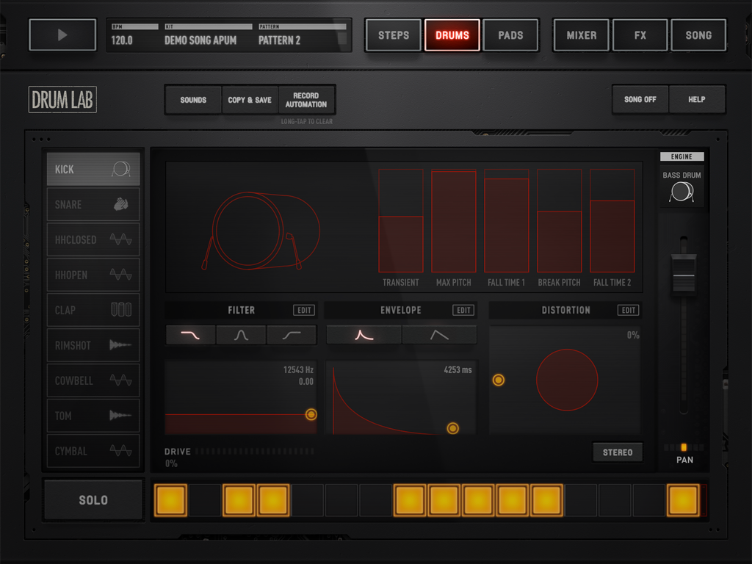
Task: Adjust the PAN slider
Action: [684, 446]
